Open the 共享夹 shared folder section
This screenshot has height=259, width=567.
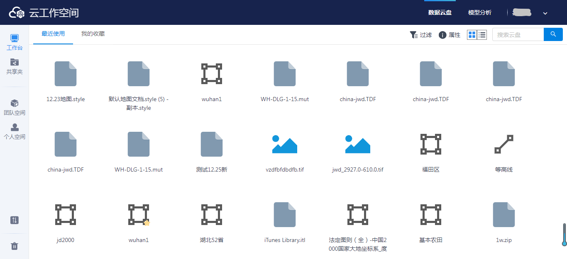coord(15,66)
